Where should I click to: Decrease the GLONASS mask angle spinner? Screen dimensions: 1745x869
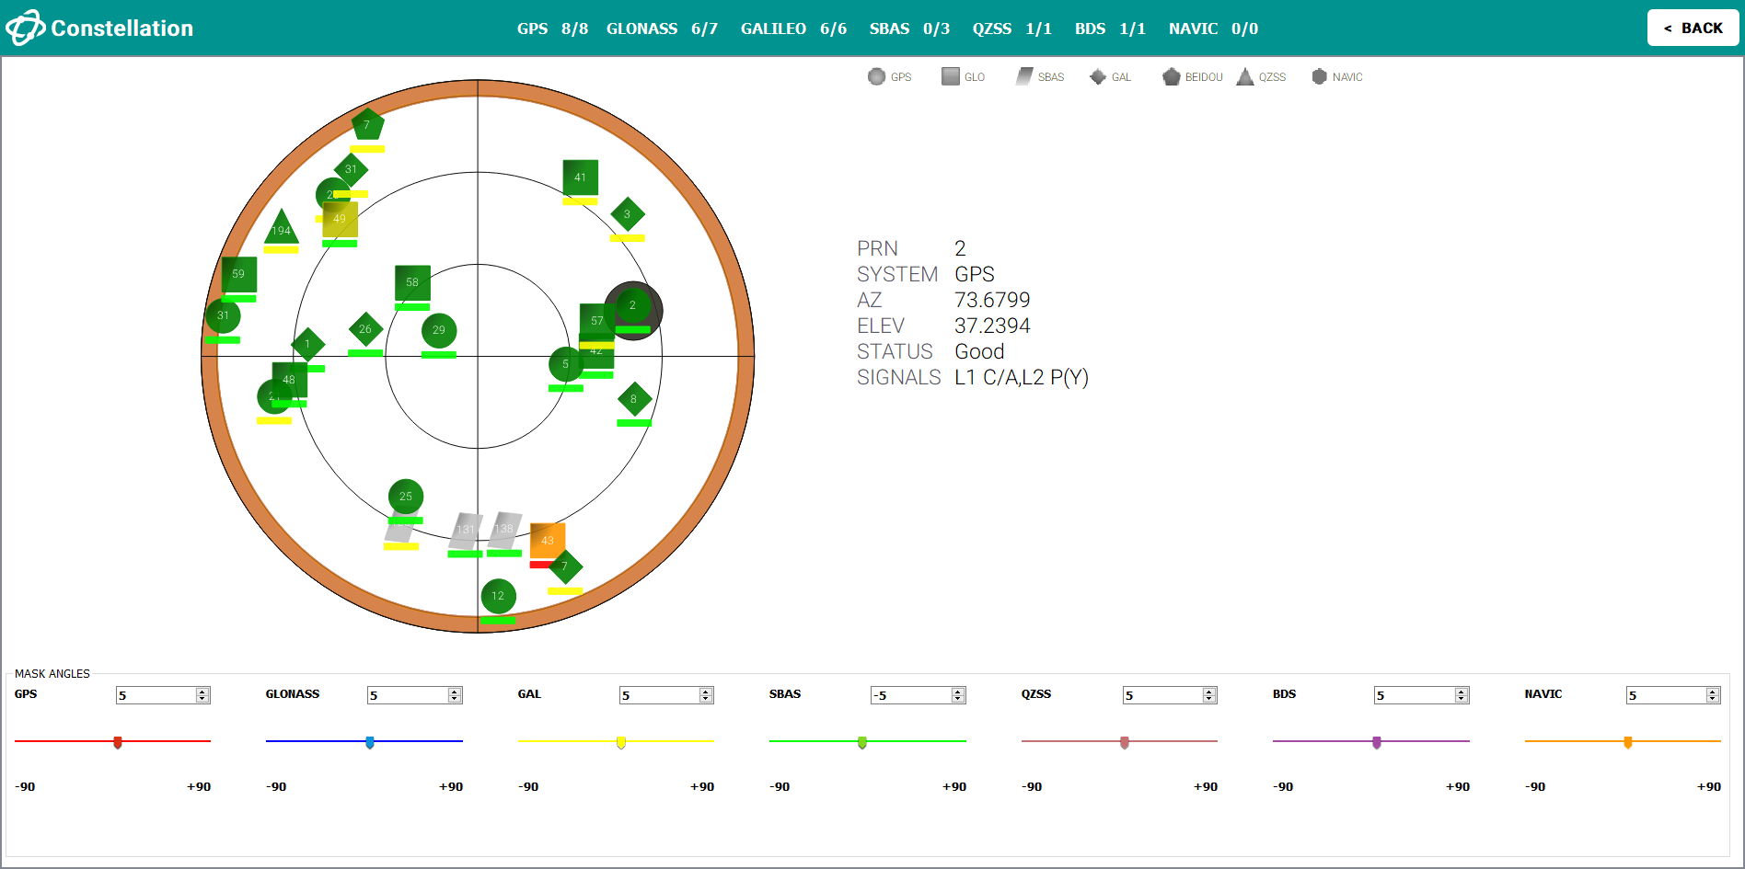[x=454, y=699]
